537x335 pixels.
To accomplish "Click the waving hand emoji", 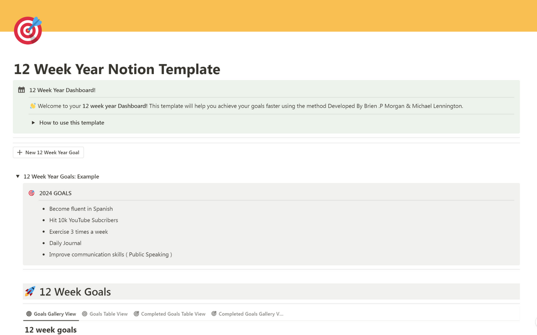I will click(33, 106).
